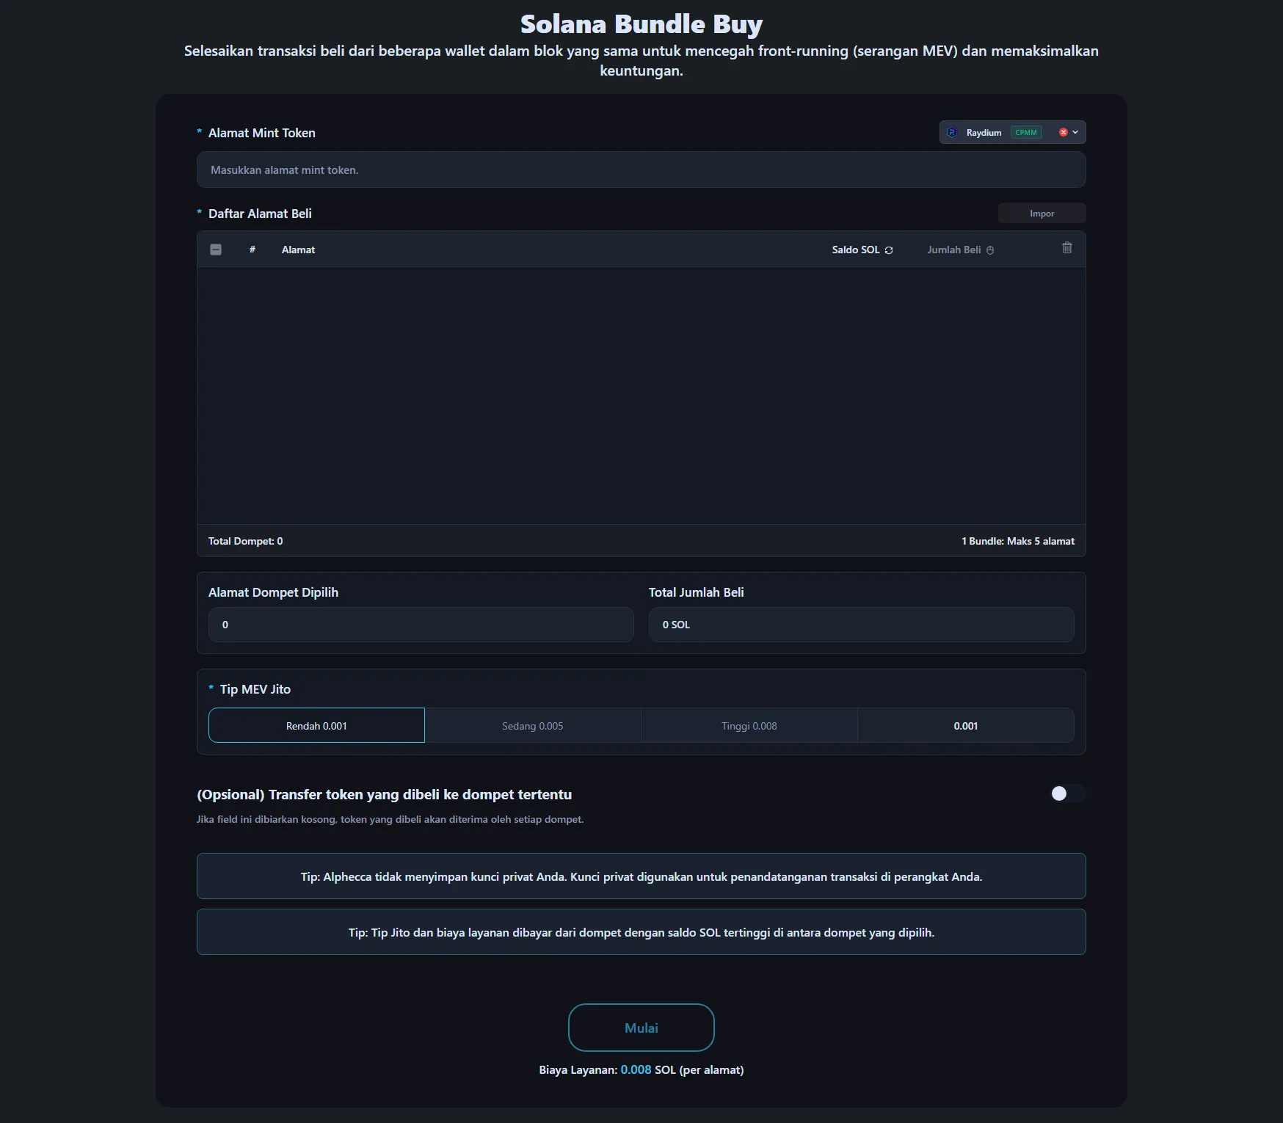This screenshot has height=1123, width=1283.
Task: Toggle the select-all wallets checkbox
Action: pyautogui.click(x=216, y=250)
